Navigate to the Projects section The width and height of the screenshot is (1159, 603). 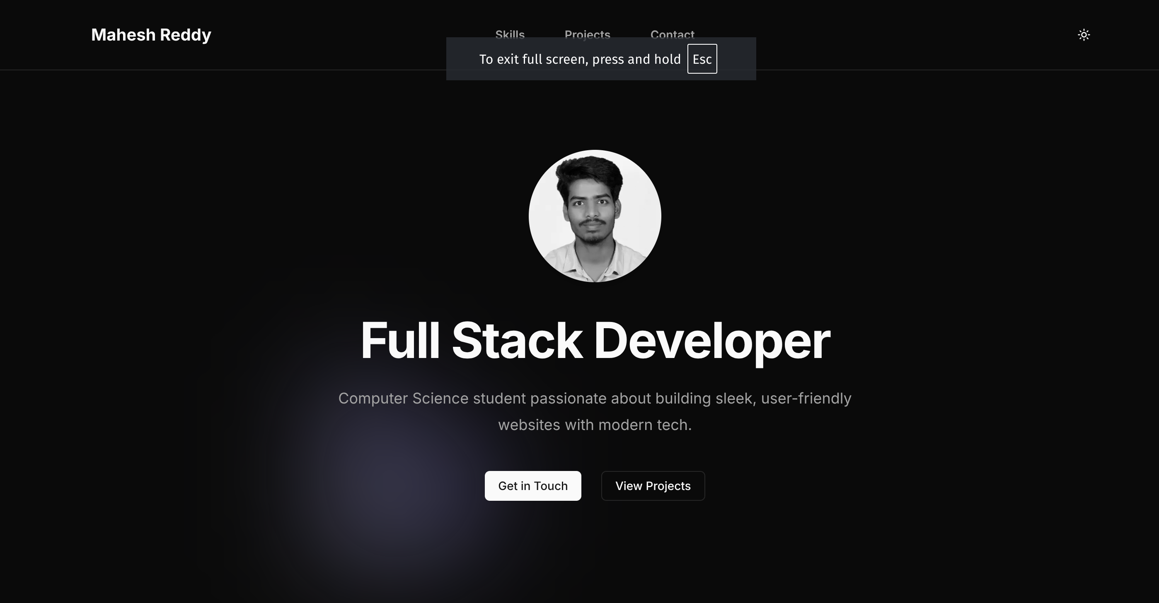pos(587,35)
